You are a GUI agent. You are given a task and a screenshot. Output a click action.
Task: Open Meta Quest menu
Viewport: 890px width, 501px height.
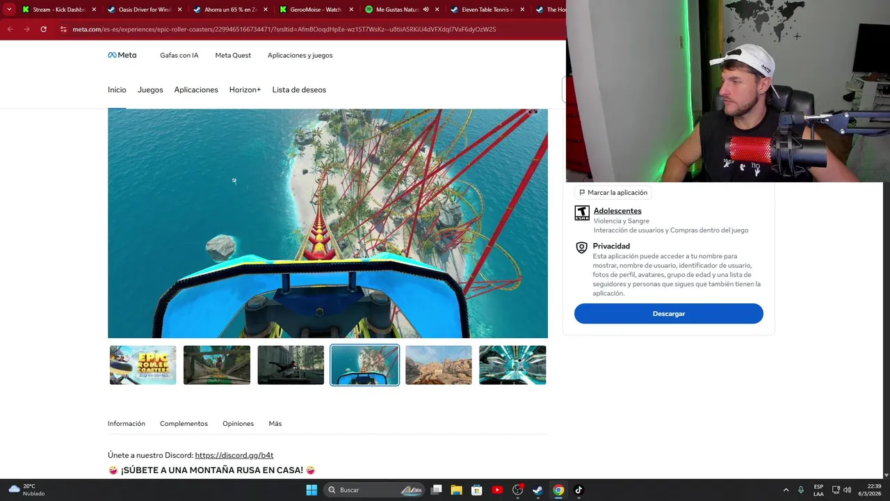[x=233, y=55]
